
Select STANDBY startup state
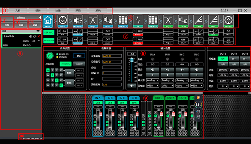[79, 64]
